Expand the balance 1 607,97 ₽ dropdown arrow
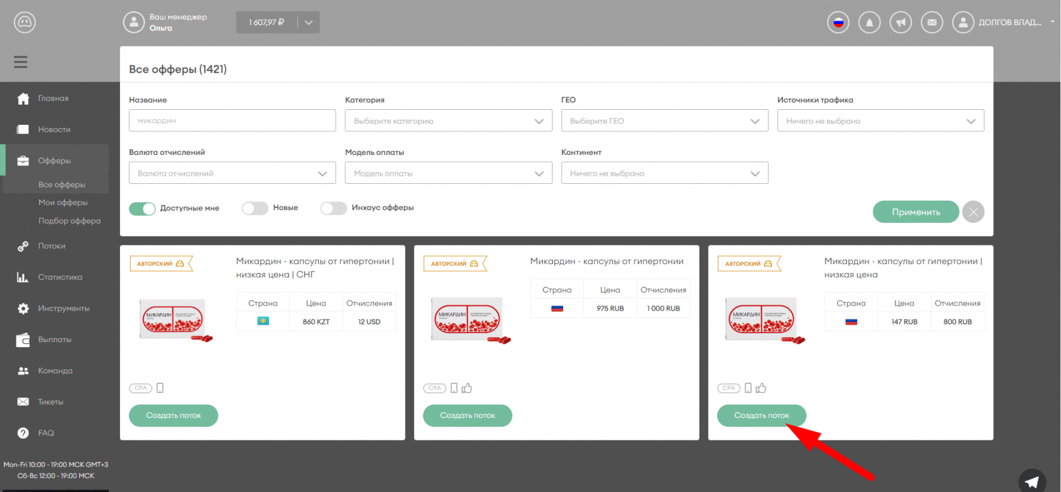Screen dimensions: 1061x492 tap(309, 23)
